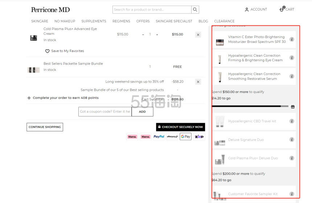Select Smoothing Restorative Serum gift thumbnail
312x203 pixels.
pyautogui.click(x=220, y=77)
